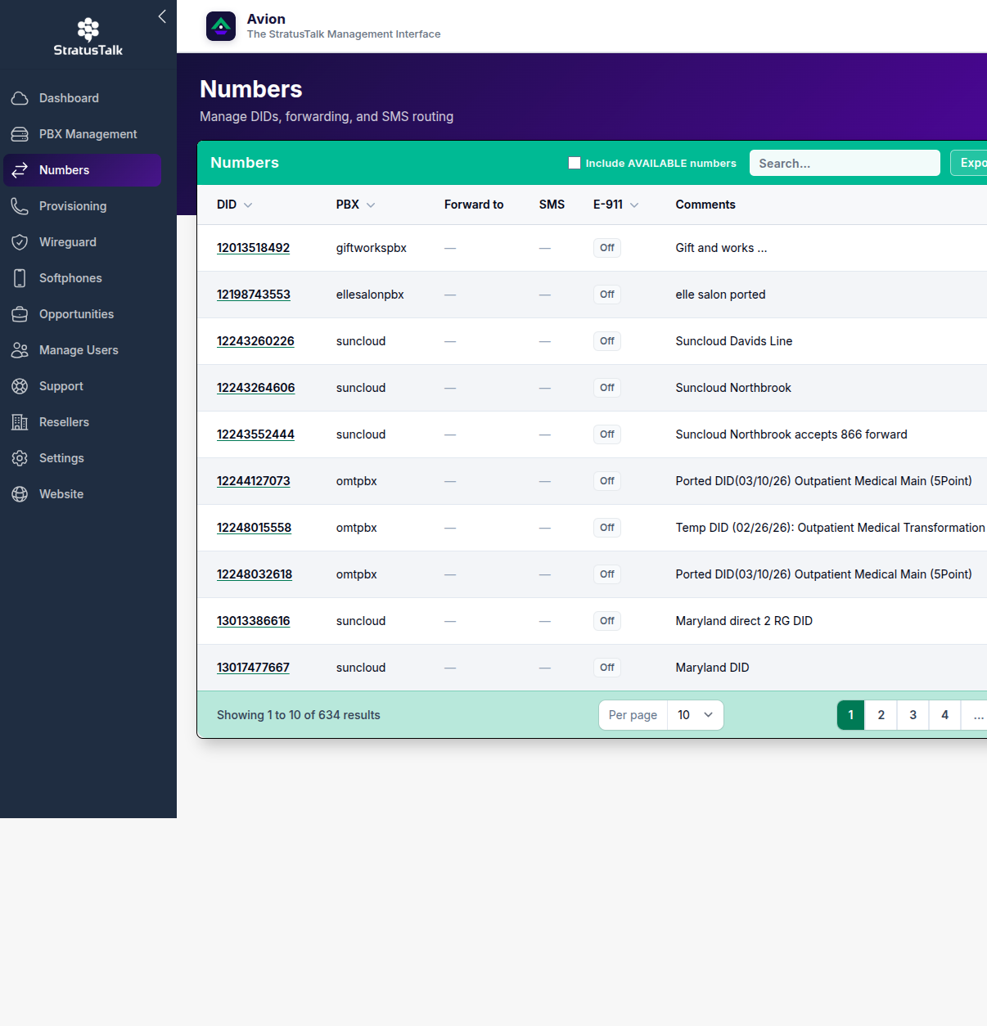Click the Opportunities briefcase icon
The width and height of the screenshot is (987, 1026).
20,314
